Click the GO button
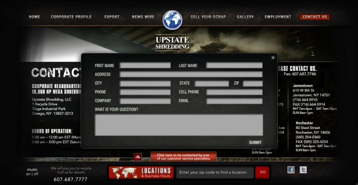This screenshot has width=358, height=185. (x=262, y=172)
